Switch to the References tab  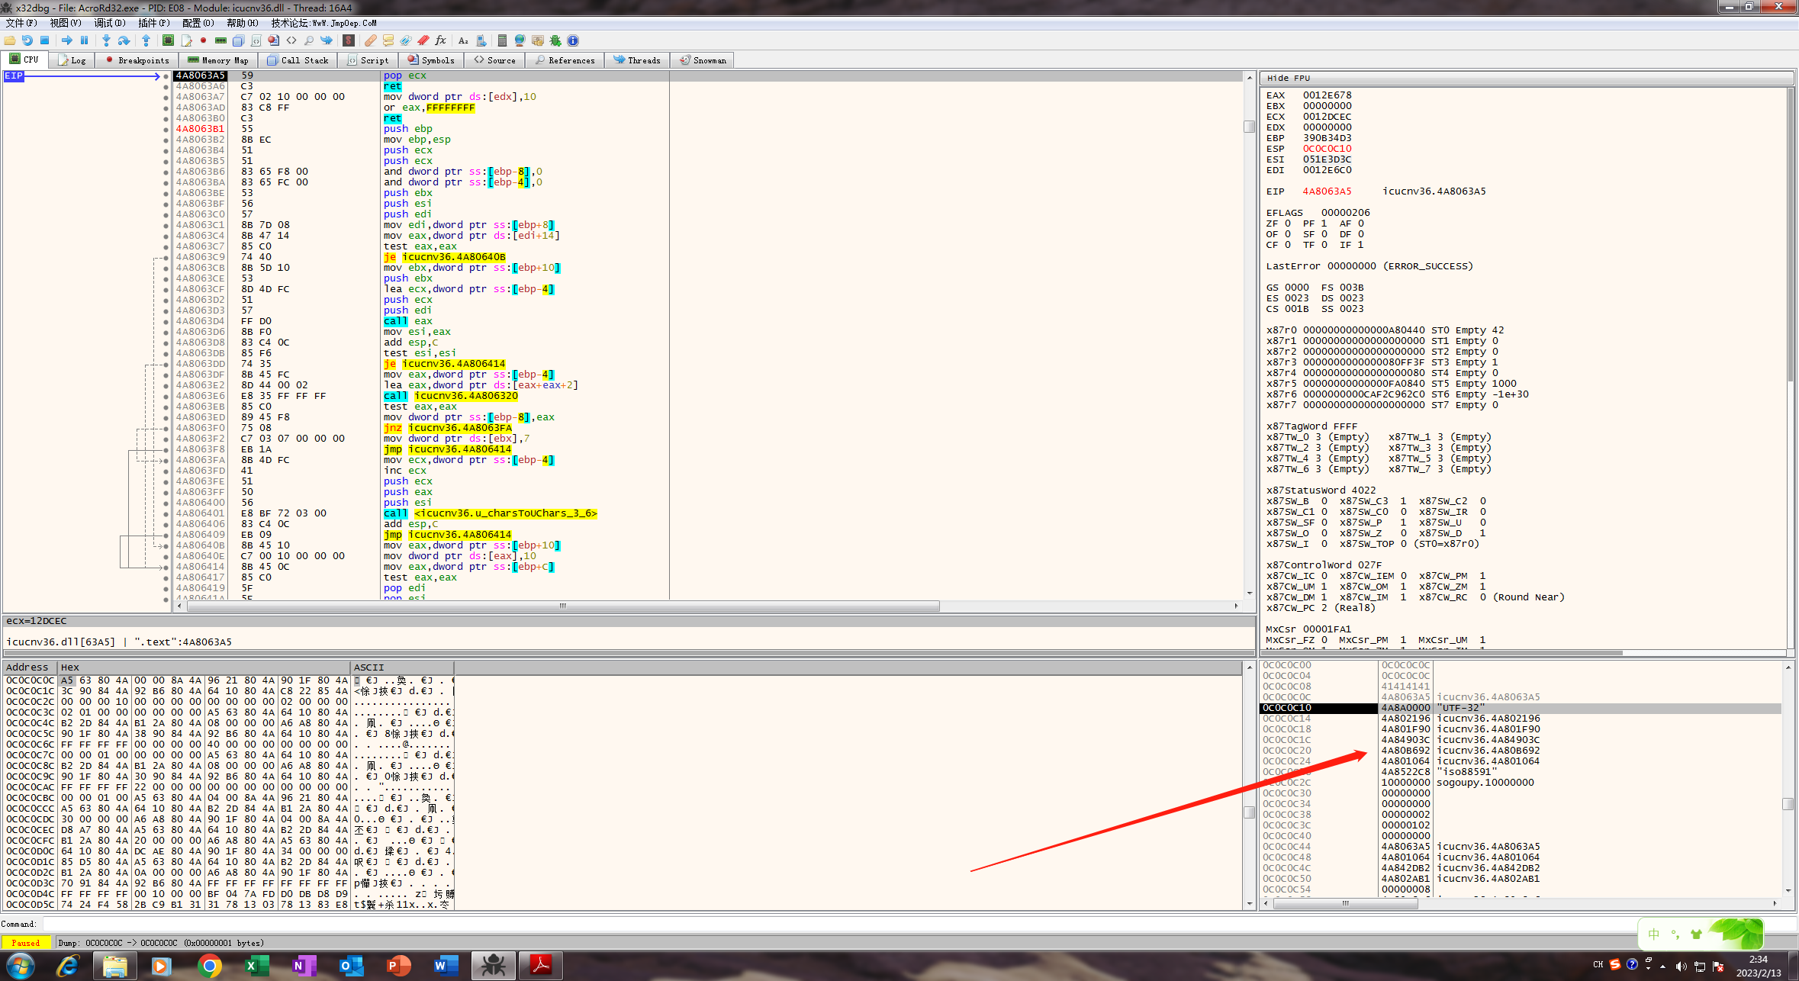[565, 60]
